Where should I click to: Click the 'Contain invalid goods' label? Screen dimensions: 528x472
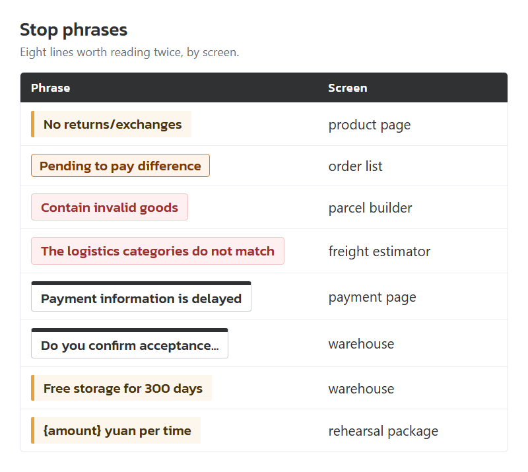click(x=110, y=207)
